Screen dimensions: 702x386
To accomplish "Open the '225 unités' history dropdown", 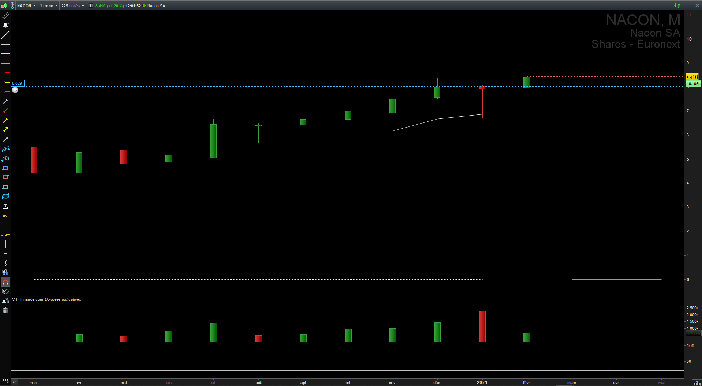I will 72,5.
